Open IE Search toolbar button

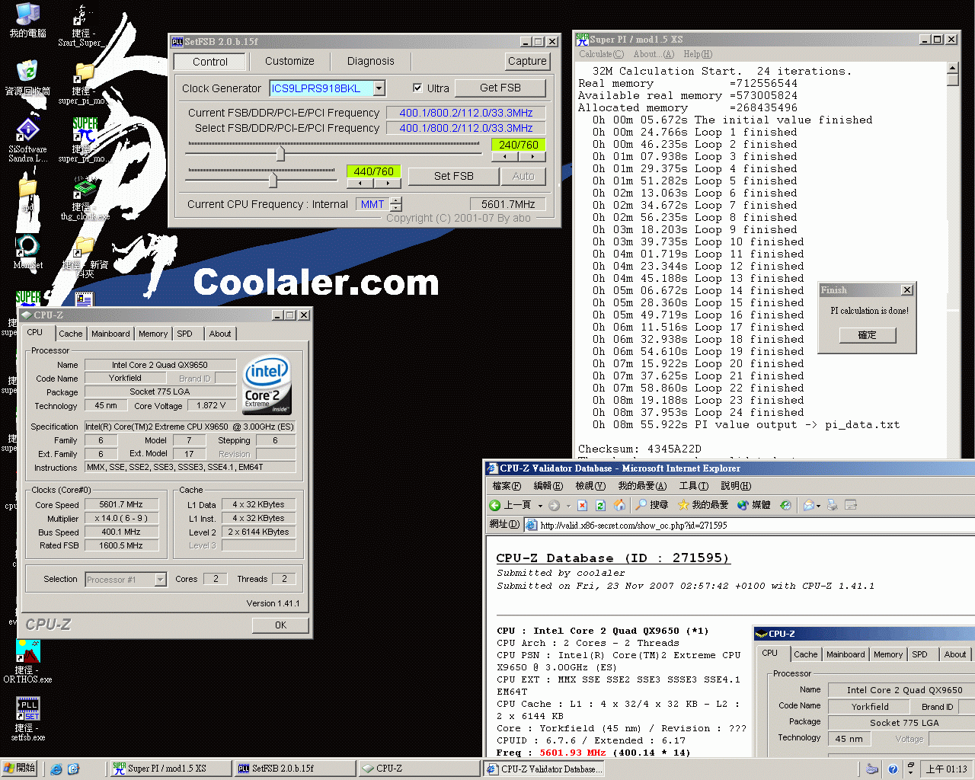point(651,505)
